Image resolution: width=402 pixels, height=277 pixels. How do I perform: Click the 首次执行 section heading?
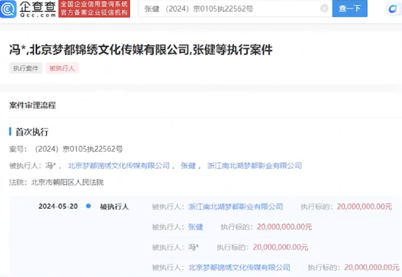[32, 132]
